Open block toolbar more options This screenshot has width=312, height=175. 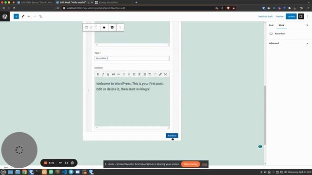pyautogui.click(x=120, y=27)
